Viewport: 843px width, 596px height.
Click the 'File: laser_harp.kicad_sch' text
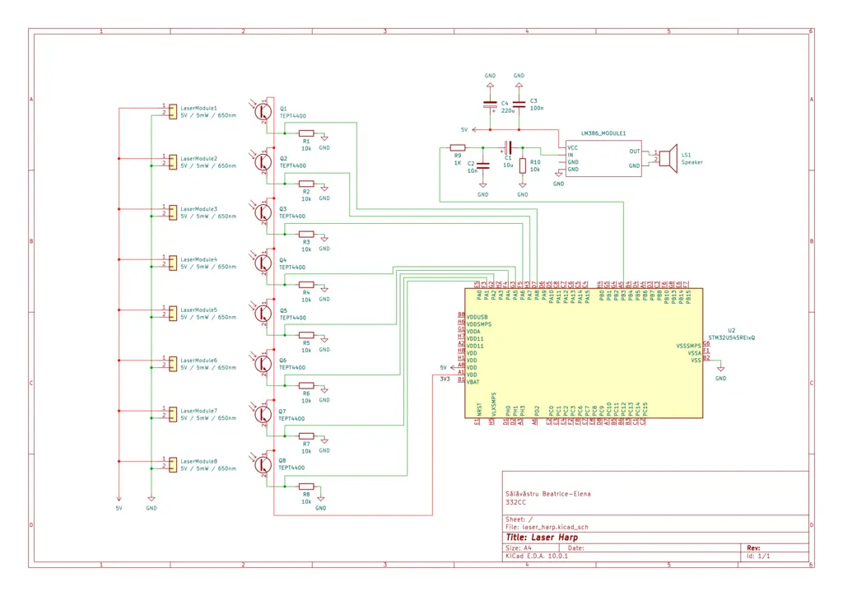pos(547,527)
